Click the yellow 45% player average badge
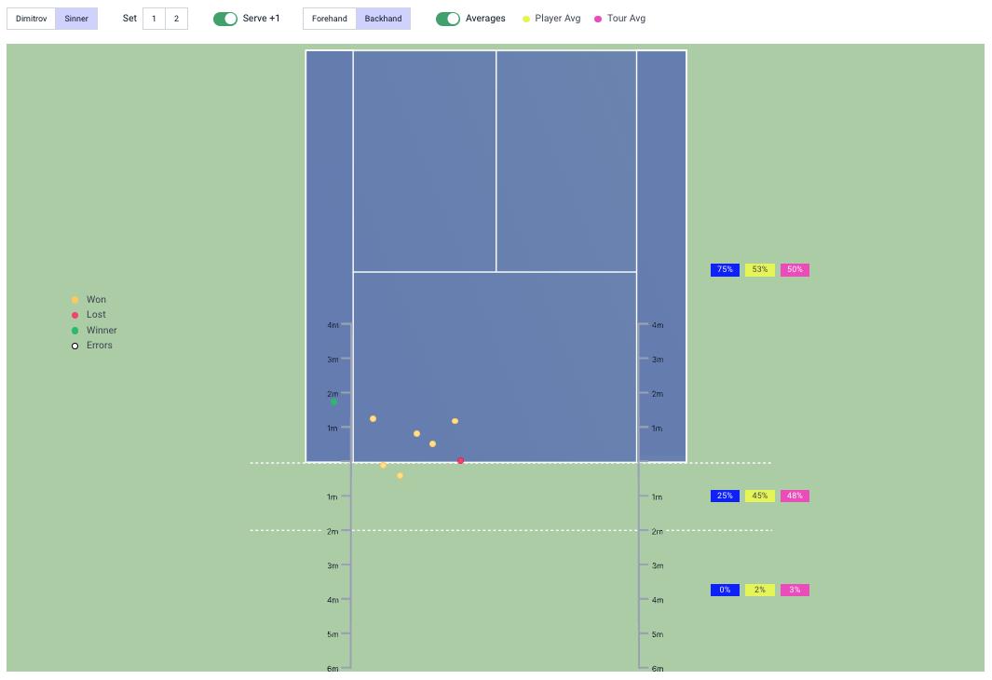This screenshot has width=992, height=680. click(760, 496)
